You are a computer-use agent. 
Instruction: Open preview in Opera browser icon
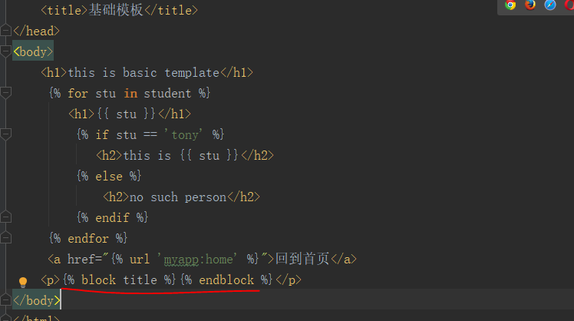[569, 5]
